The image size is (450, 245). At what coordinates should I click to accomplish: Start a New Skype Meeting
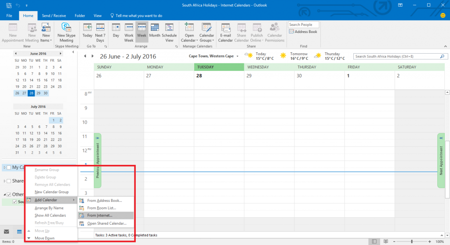click(66, 33)
